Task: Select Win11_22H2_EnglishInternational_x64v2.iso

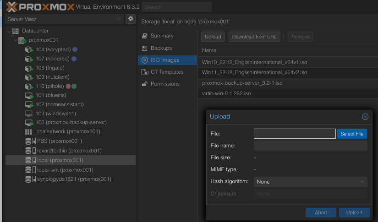Action: click(x=288, y=72)
